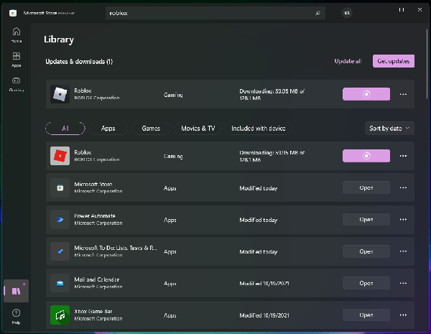Open the Microsoft Store app
431x334 pixels.
click(366, 187)
